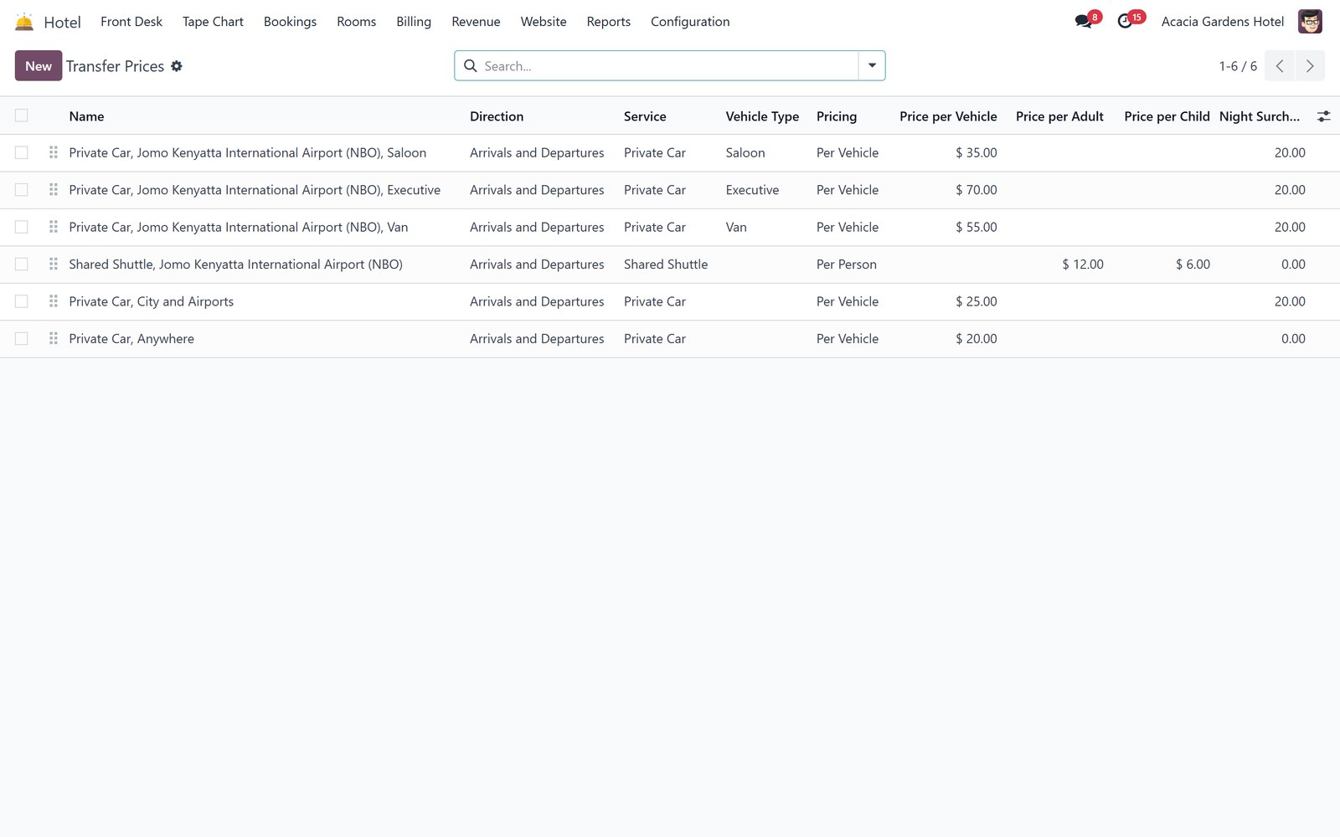Tick checkbox for Private Car, Anywhere row
Image resolution: width=1340 pixels, height=837 pixels.
point(22,339)
